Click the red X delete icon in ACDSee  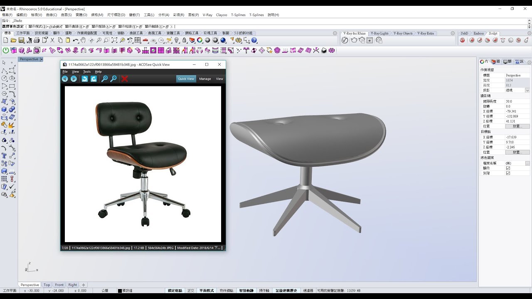(x=125, y=78)
